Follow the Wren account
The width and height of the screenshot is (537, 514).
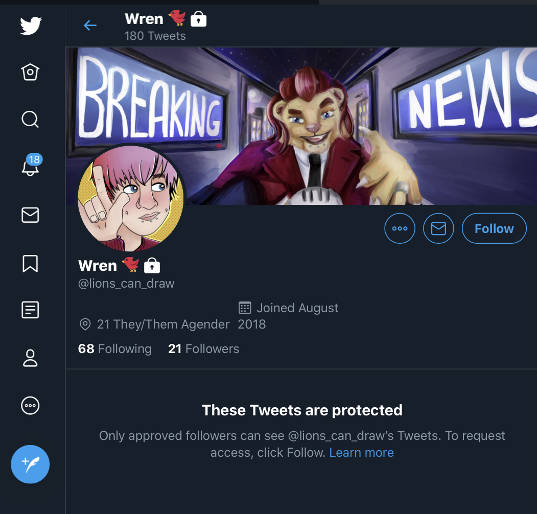(494, 228)
